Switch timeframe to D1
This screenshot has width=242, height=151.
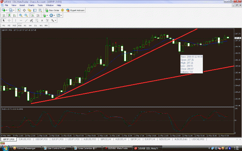[x=36, y=25]
